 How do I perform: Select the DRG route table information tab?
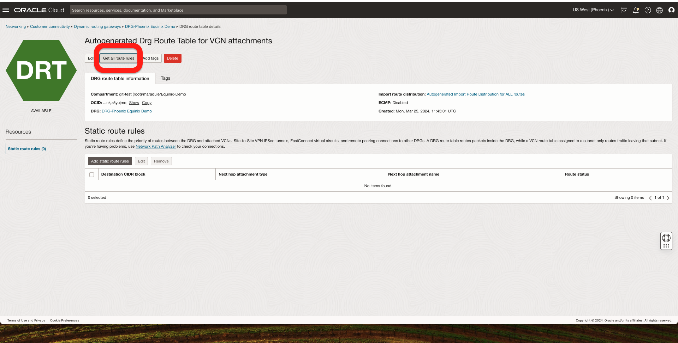pos(120,79)
